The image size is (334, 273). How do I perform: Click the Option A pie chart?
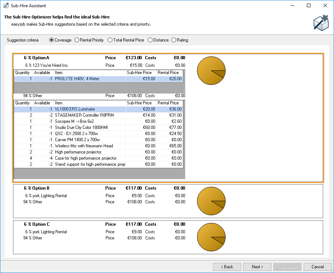211,70
